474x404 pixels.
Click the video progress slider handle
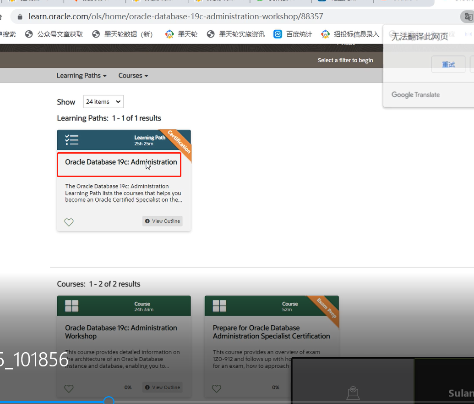[x=109, y=401]
